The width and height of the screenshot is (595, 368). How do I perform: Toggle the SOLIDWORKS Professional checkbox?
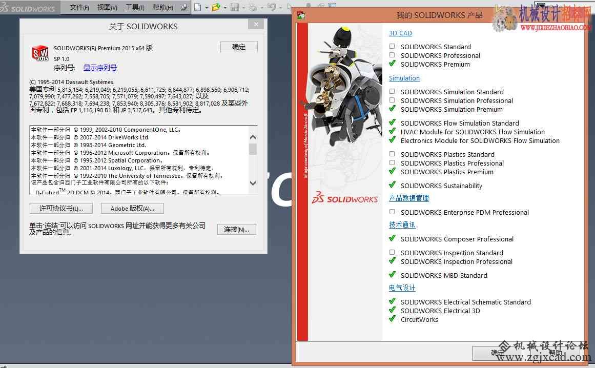[x=392, y=55]
